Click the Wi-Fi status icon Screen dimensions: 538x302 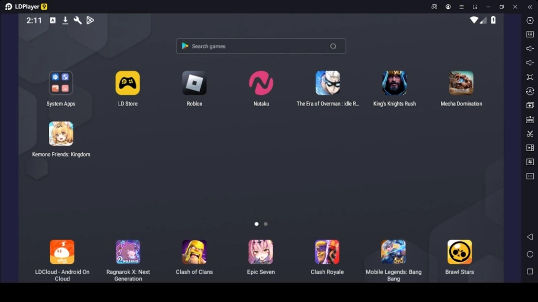point(474,20)
